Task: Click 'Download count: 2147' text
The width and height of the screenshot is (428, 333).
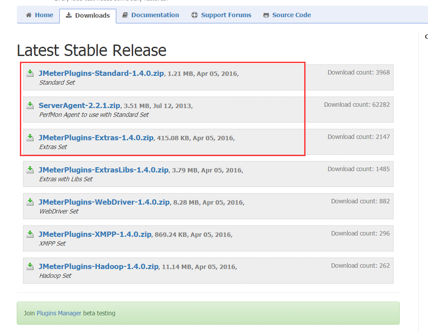Action: 359,137
